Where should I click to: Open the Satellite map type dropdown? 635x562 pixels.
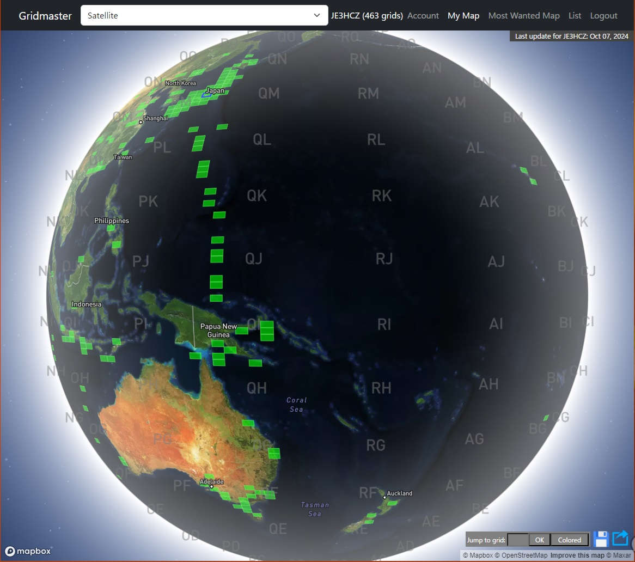(x=204, y=15)
